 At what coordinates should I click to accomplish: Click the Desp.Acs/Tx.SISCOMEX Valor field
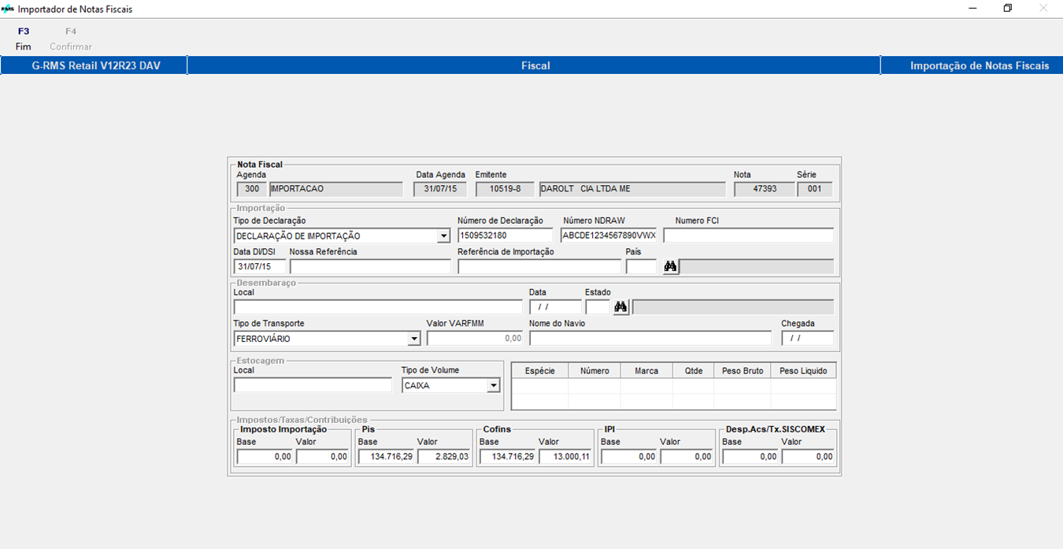(x=808, y=457)
